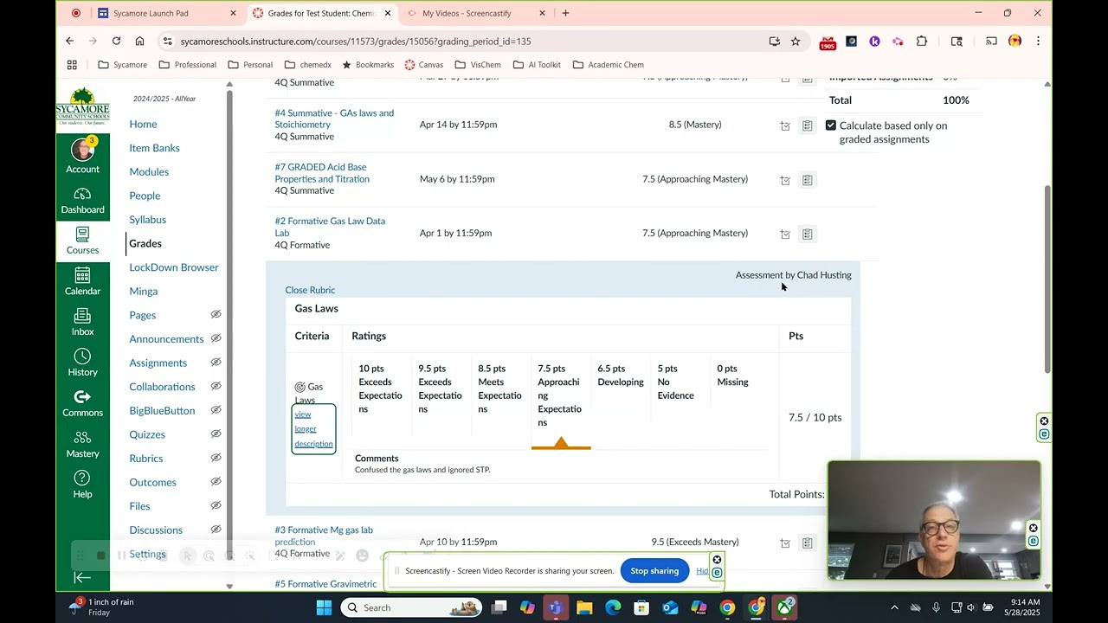Click the Windows taskbar Search box
Image resolution: width=1108 pixels, height=623 pixels.
[x=411, y=607]
